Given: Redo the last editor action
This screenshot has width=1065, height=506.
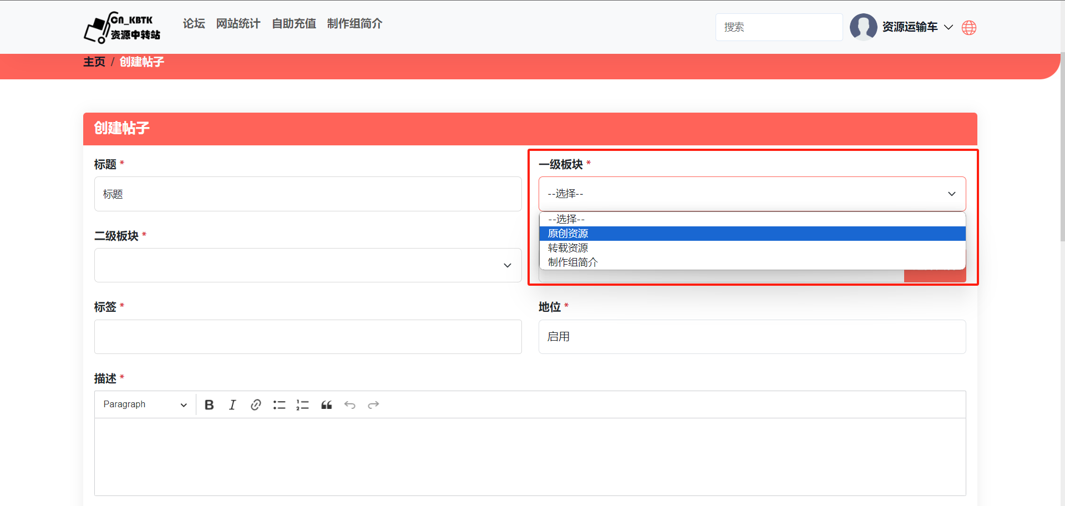Looking at the screenshot, I should point(373,405).
